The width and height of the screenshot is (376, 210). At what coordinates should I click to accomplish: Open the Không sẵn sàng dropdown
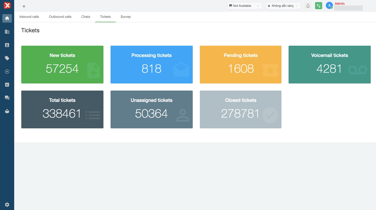[283, 6]
